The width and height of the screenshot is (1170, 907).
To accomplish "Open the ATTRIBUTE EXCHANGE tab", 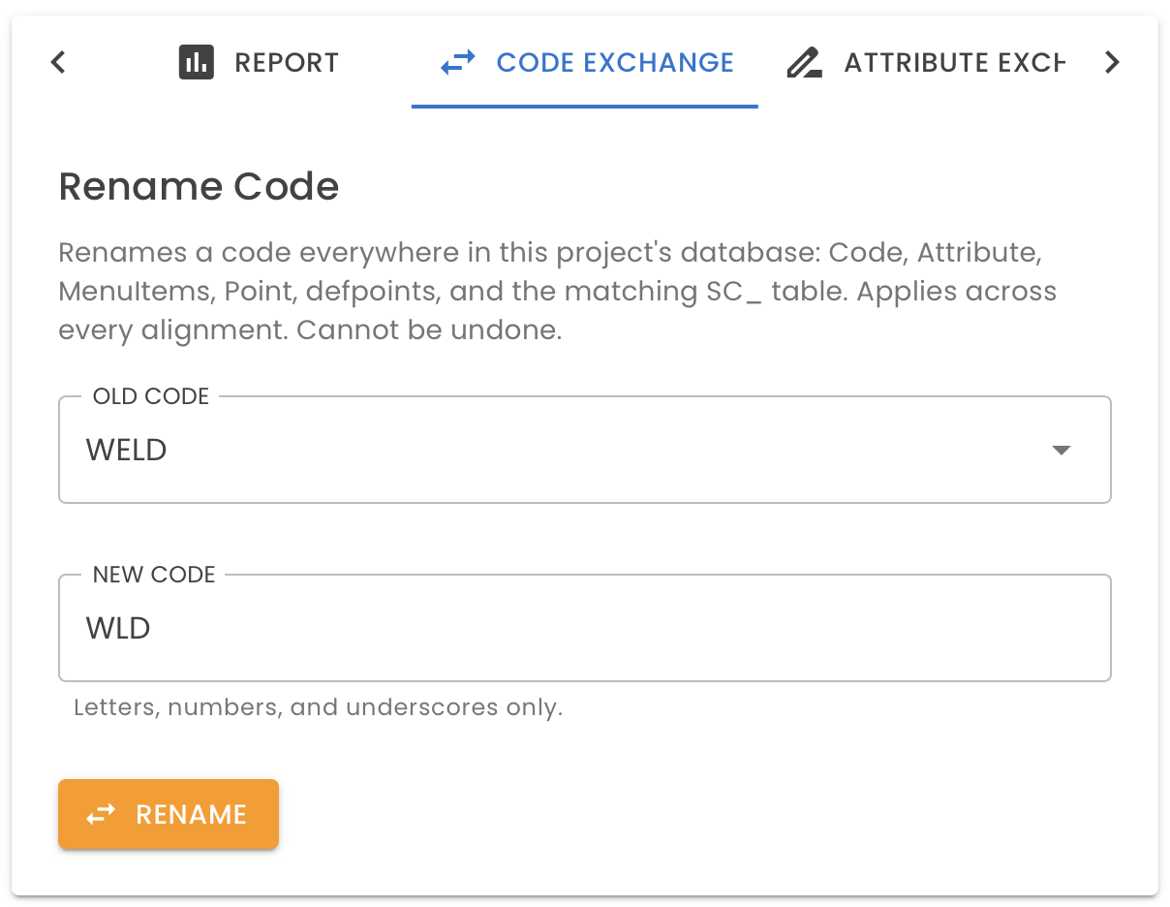I will click(954, 62).
